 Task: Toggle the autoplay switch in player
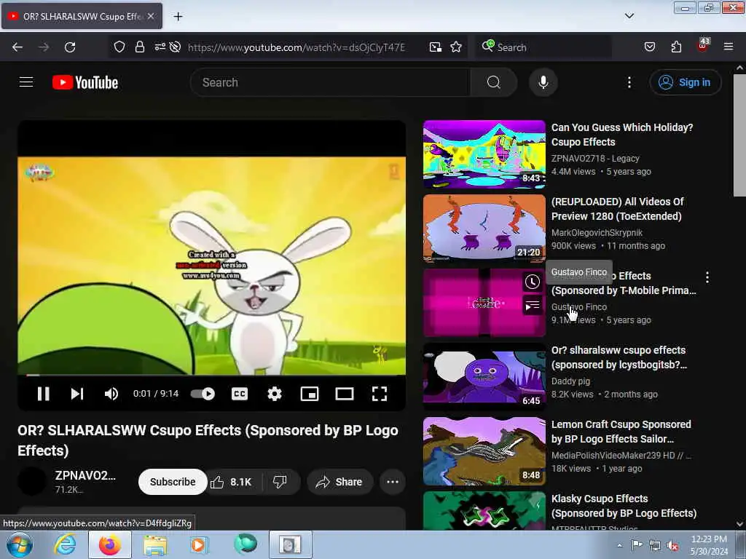point(203,394)
